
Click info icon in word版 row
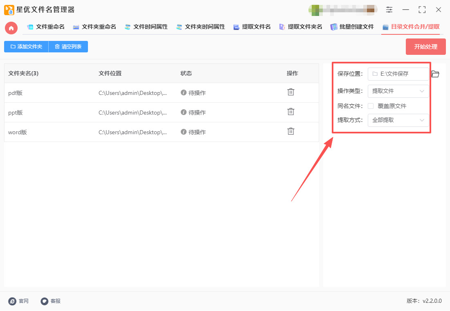point(183,132)
